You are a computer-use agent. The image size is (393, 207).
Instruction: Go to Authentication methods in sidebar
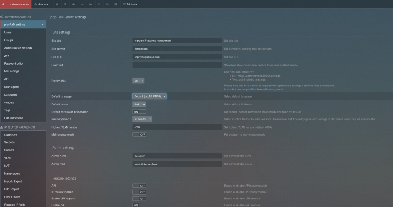[x=18, y=48]
